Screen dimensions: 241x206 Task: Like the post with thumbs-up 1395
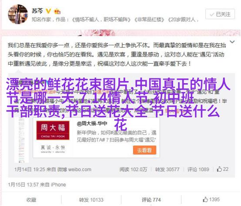coord(211,199)
